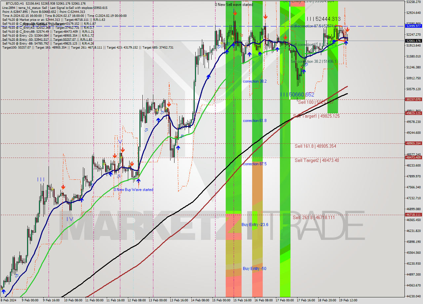Image resolution: width=423 pixels, height=304 pixels.
Task: Click the current price tag 52061.176
Action: 413,41
